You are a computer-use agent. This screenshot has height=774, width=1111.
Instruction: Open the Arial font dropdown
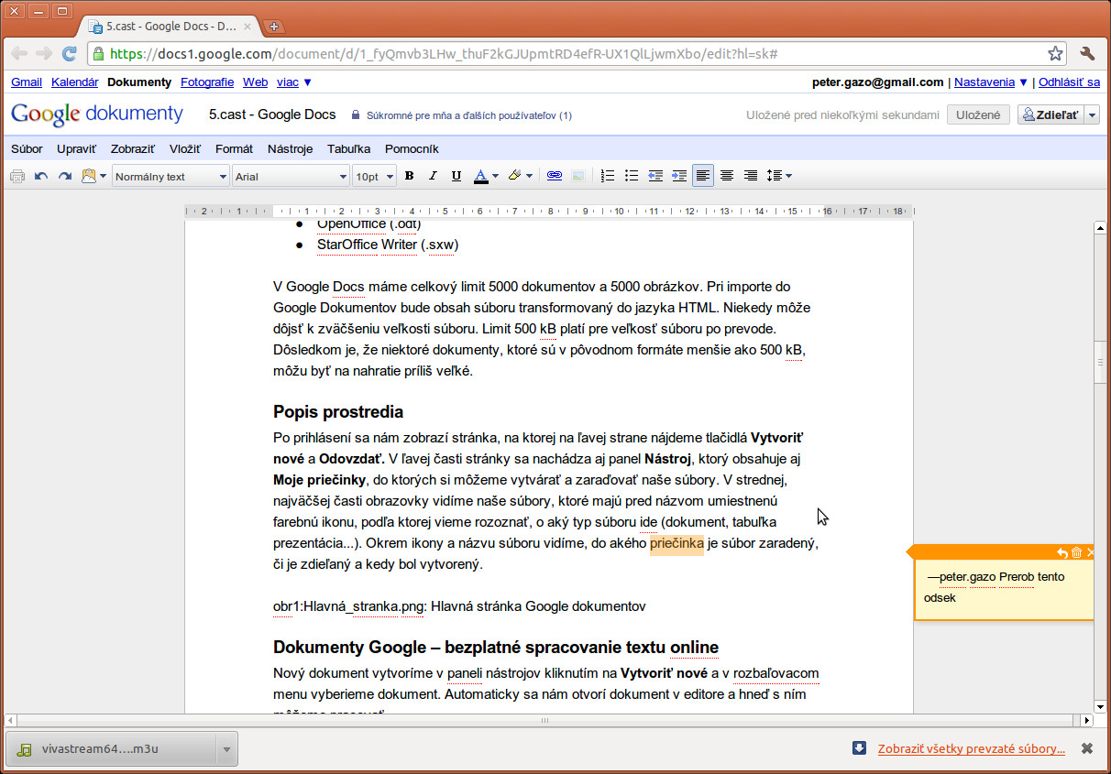(291, 176)
